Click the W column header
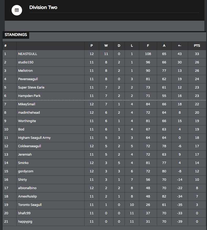The image size is (207, 230). [106, 46]
